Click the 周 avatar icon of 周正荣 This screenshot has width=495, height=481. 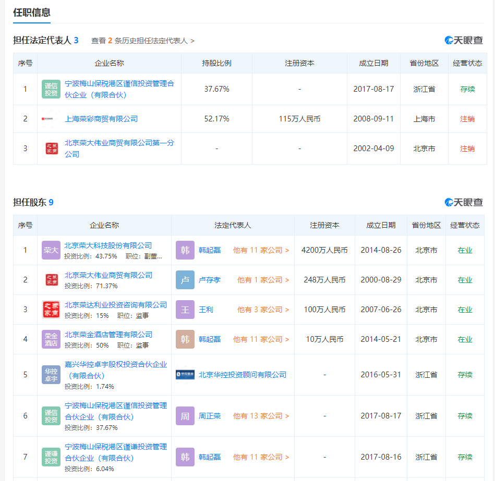185,415
